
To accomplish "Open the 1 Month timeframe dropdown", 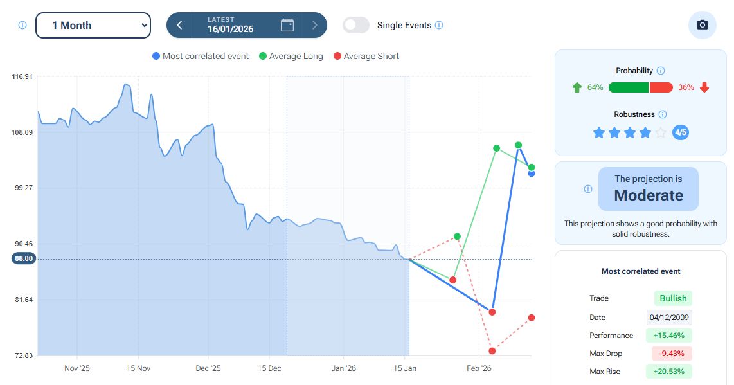I will pyautogui.click(x=93, y=26).
